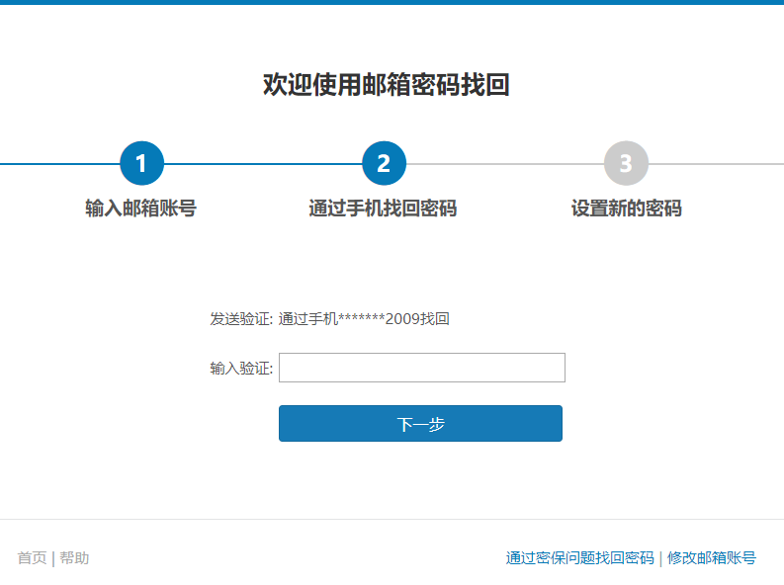Click the gray step 3 circle
Viewport: 784px width, 585px height.
point(626,163)
